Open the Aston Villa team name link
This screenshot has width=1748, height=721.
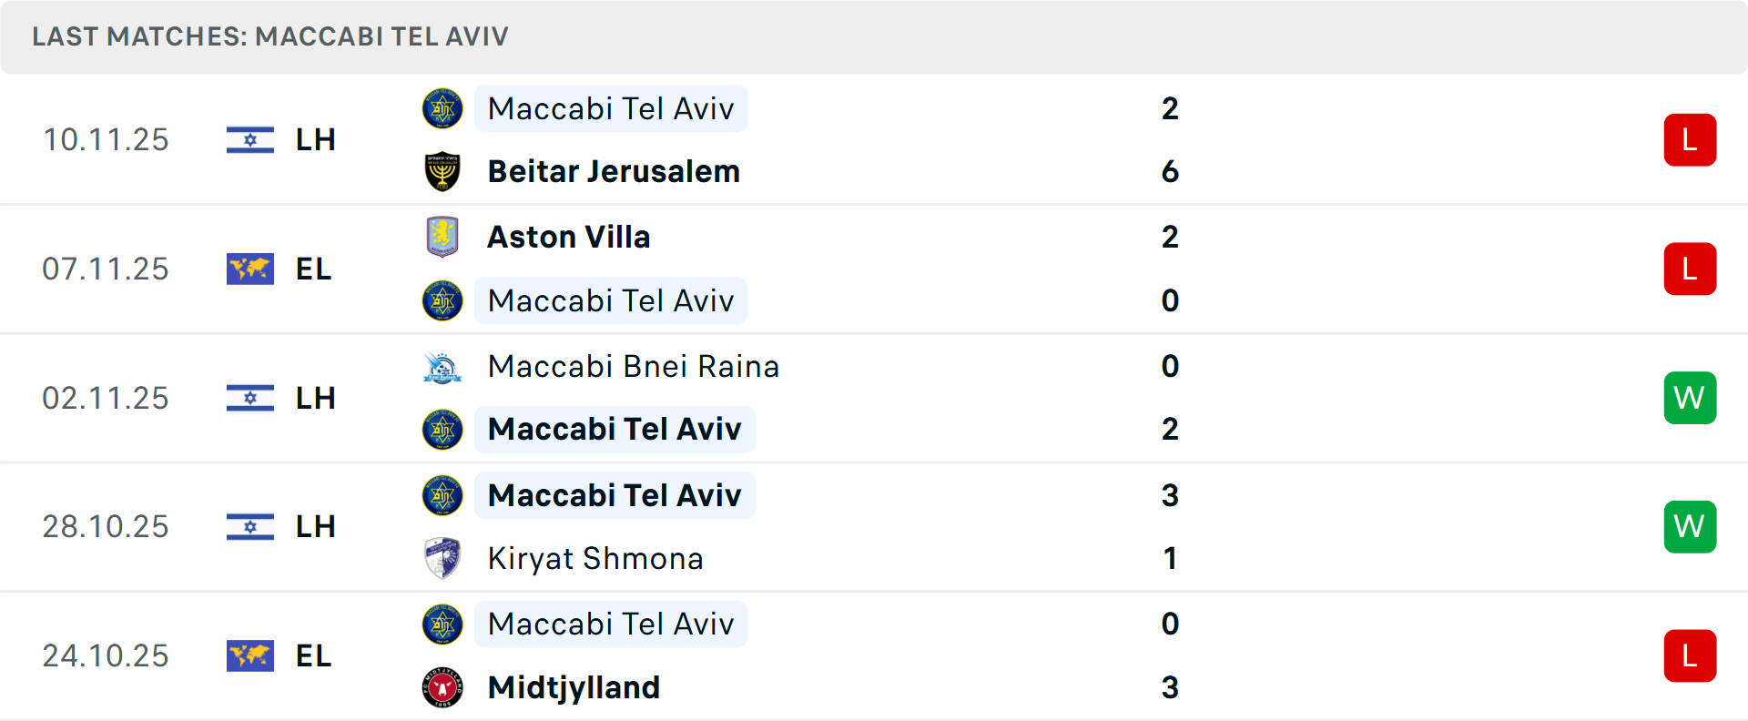click(x=569, y=237)
